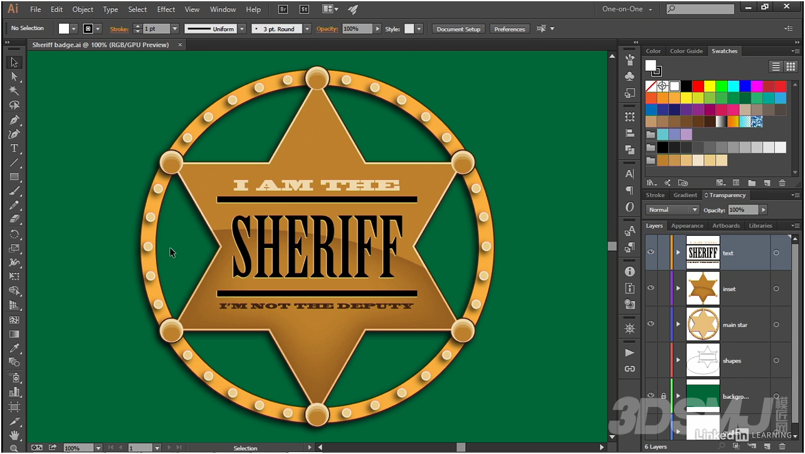Switch swatches to list view

point(776,66)
